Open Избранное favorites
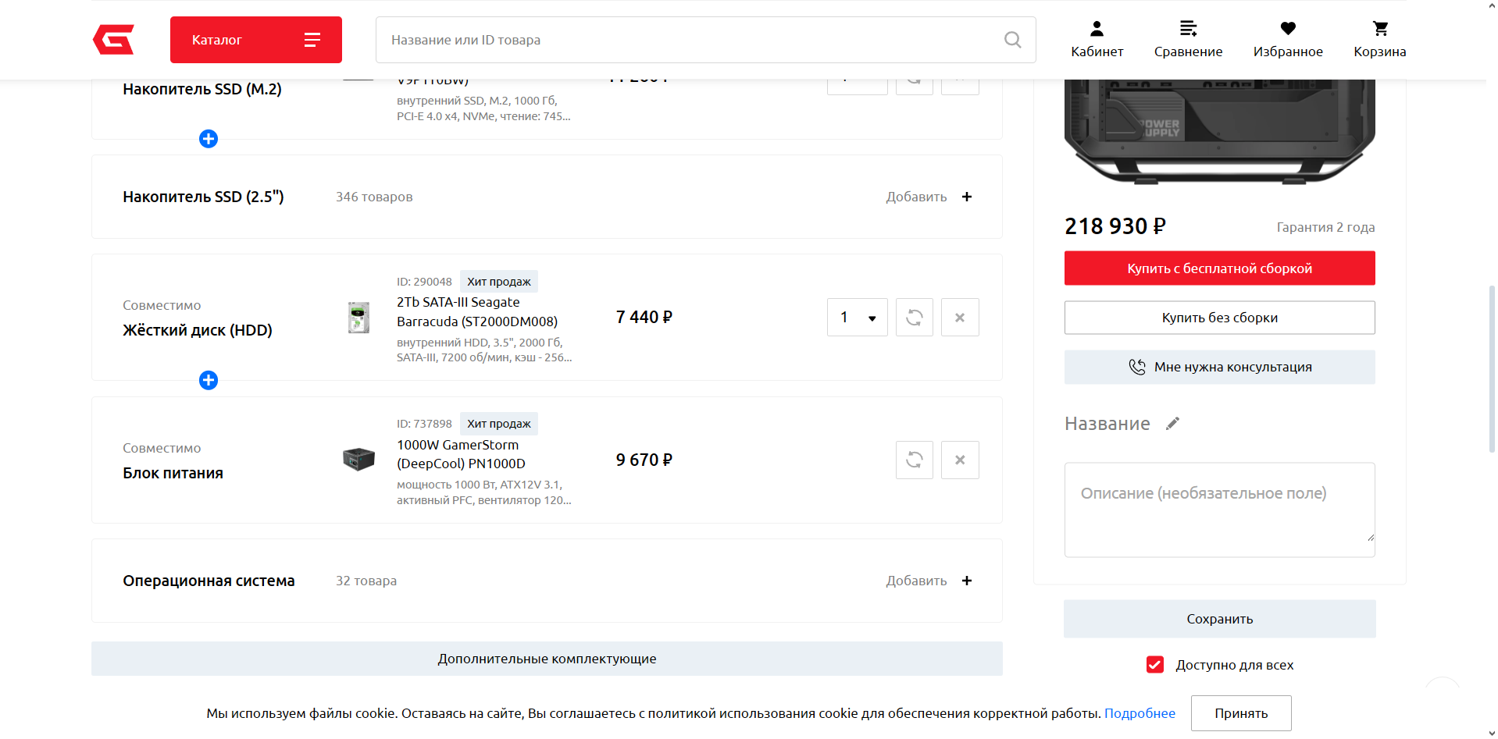Image resolution: width=1498 pixels, height=739 pixels. [x=1288, y=40]
